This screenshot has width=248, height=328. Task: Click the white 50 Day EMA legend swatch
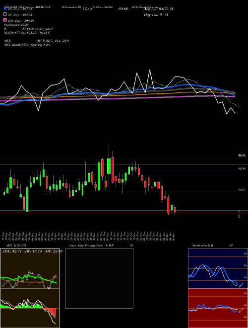(5, 14)
